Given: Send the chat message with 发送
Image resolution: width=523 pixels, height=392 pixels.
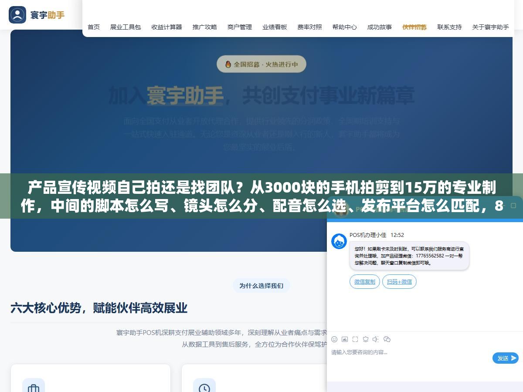Looking at the screenshot, I should pos(506,358).
